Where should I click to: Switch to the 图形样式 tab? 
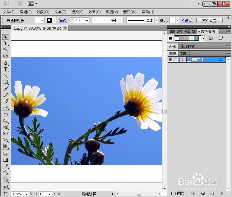click(188, 46)
